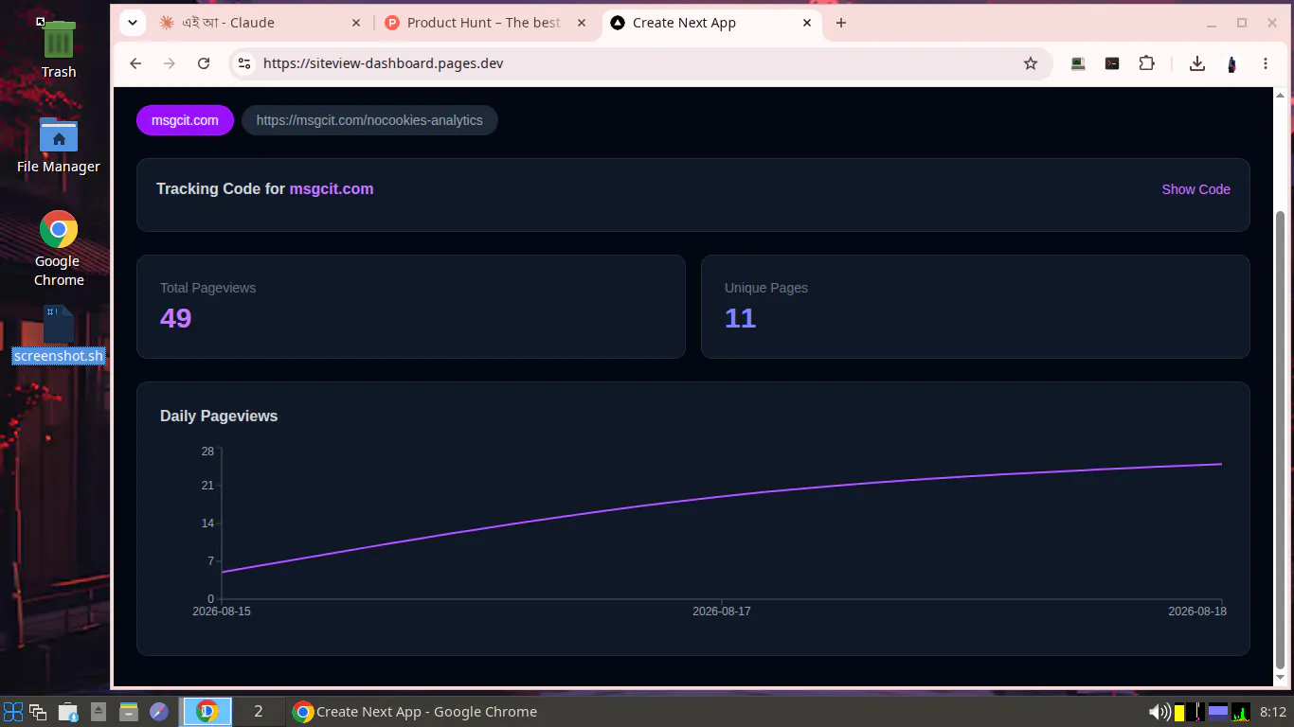The width and height of the screenshot is (1294, 727).
Task: Launch the Google Chrome desktop icon
Action: pyautogui.click(x=59, y=249)
